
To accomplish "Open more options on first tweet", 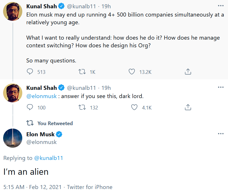I will coord(221,6).
